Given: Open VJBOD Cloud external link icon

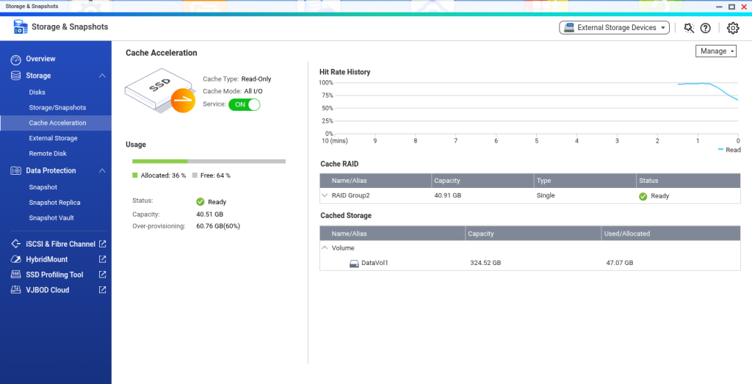Looking at the screenshot, I should pyautogui.click(x=103, y=290).
